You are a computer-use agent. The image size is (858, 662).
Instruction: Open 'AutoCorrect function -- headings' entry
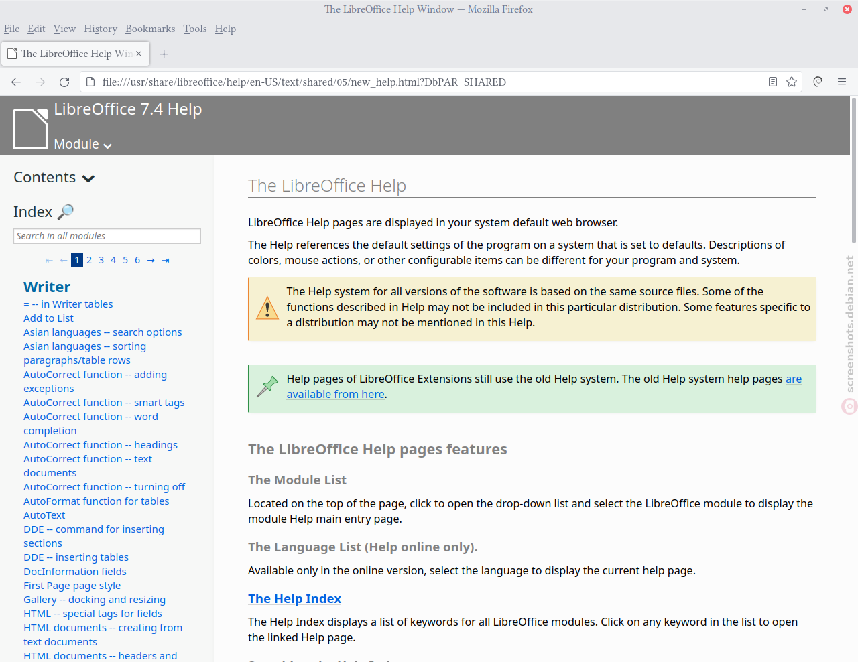pyautogui.click(x=101, y=445)
